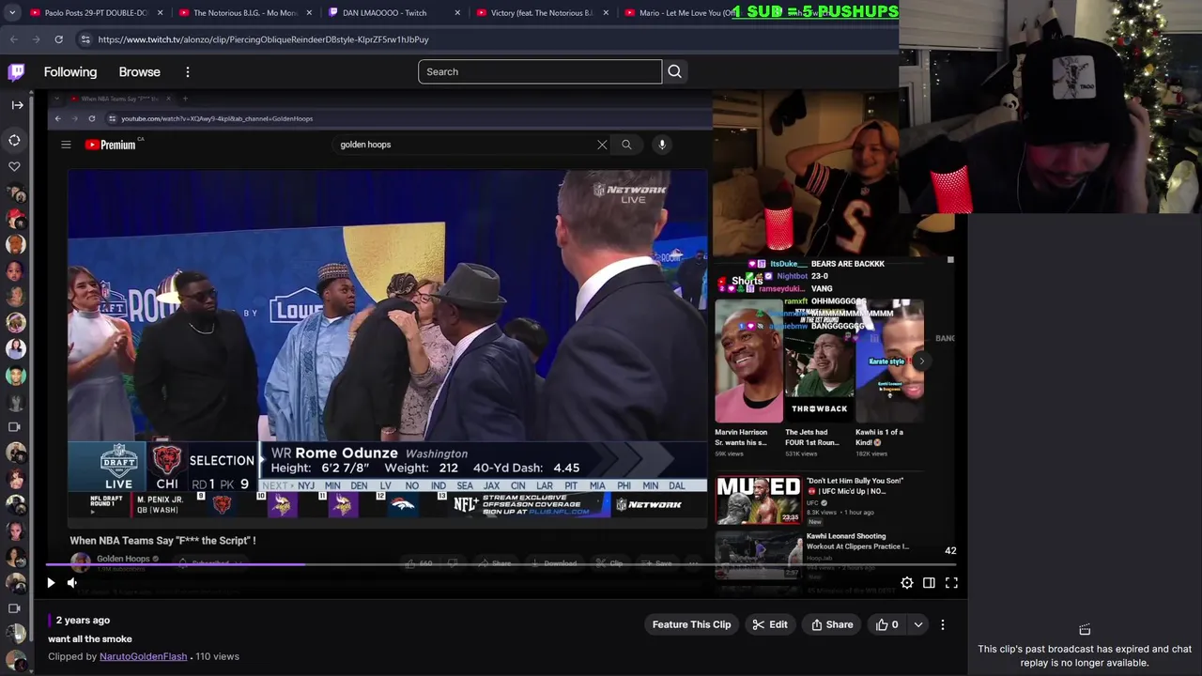Viewport: 1202px width, 676px height.
Task: Click the YouTube Premium logo in the video
Action: click(x=111, y=145)
